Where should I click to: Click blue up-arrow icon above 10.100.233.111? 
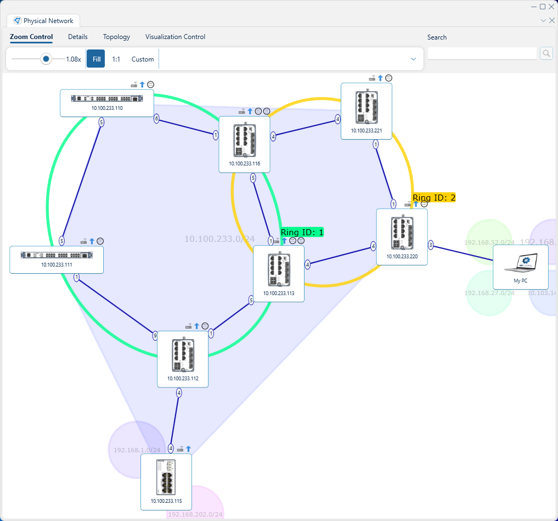point(92,241)
